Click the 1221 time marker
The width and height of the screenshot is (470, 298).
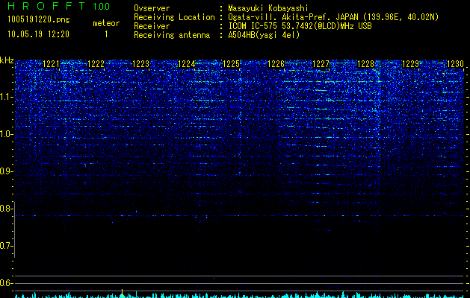(52, 63)
